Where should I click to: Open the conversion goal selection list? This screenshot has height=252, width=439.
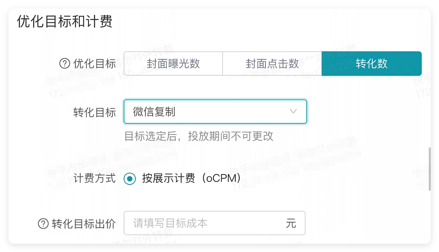215,111
